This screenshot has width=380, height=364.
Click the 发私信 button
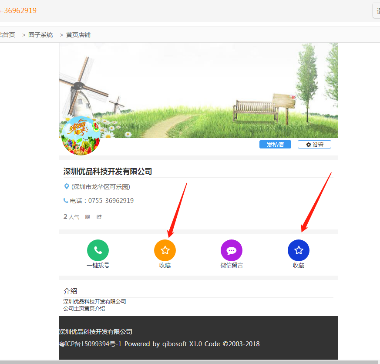pyautogui.click(x=275, y=145)
